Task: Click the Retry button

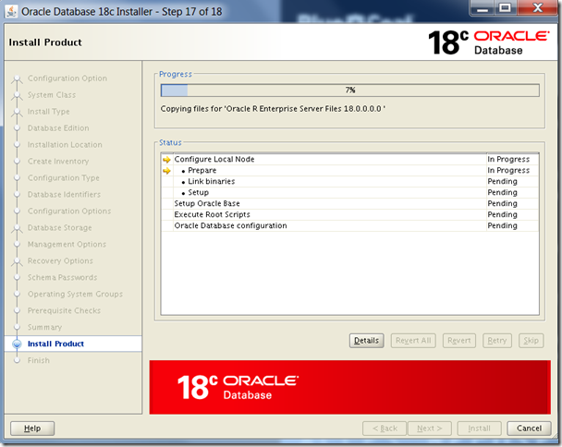Action: tap(497, 341)
